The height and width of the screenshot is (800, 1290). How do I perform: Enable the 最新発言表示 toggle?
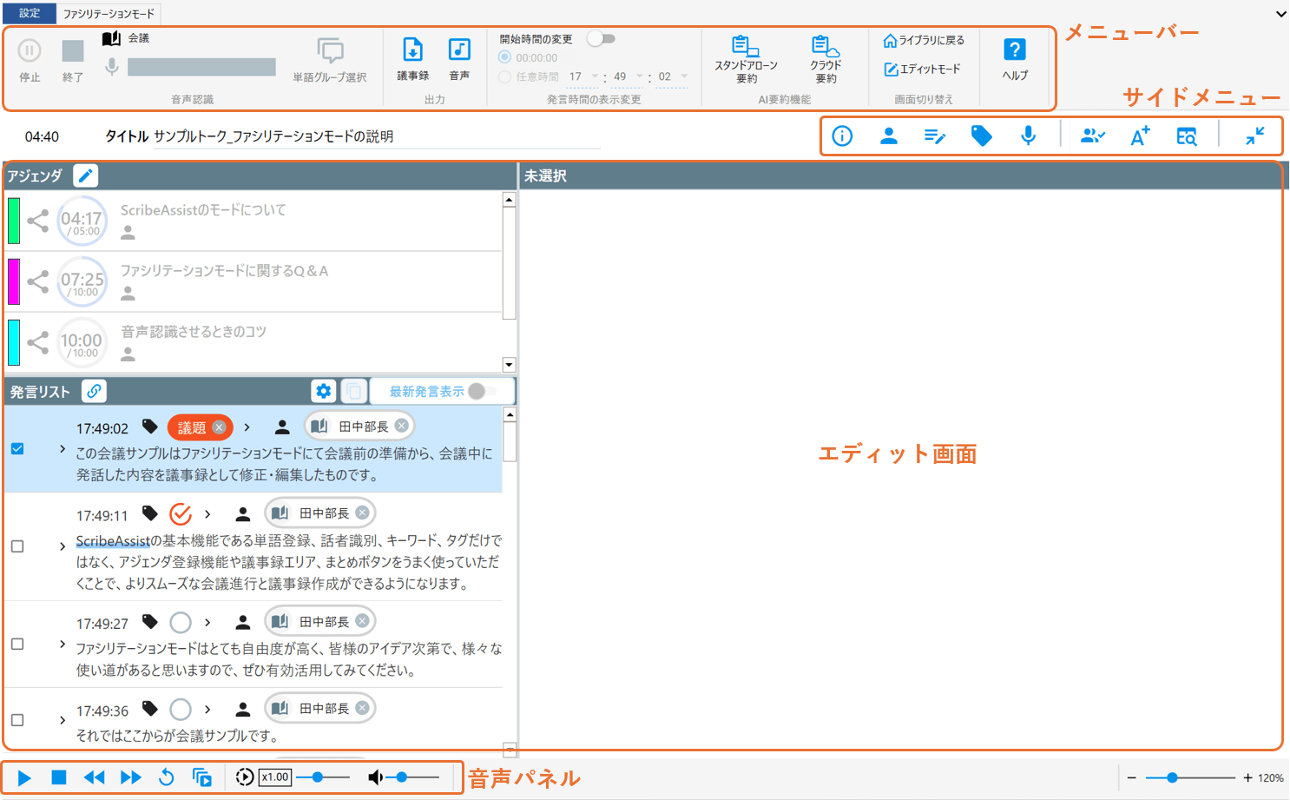click(x=482, y=392)
